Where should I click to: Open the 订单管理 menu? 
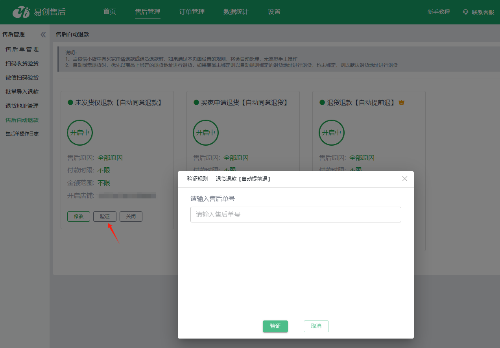tap(192, 12)
